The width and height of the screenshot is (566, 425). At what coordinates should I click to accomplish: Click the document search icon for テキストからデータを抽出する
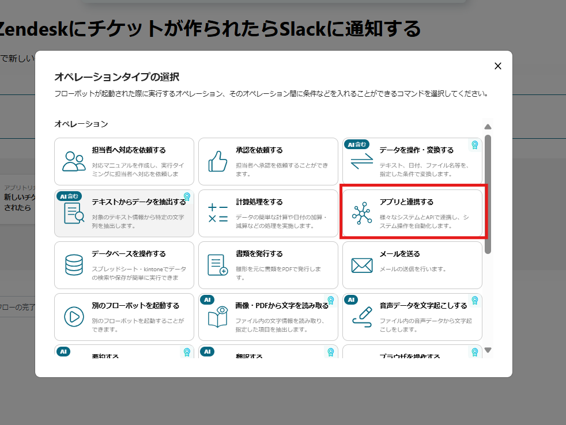click(x=74, y=213)
